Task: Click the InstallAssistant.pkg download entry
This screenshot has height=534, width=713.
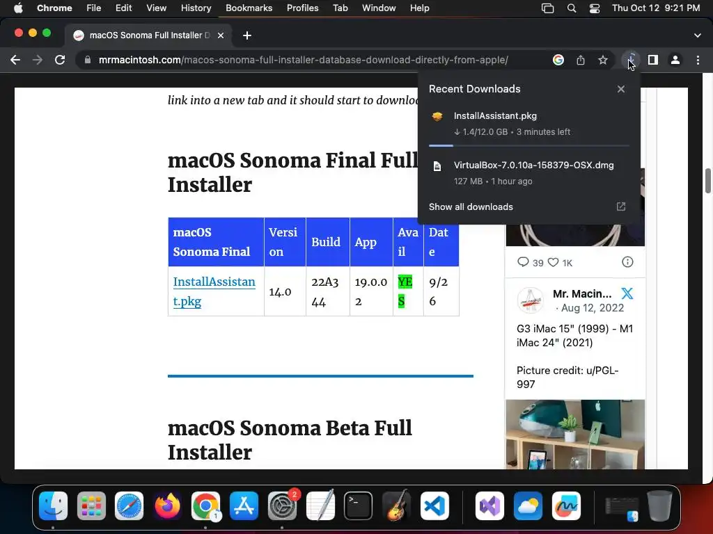Action: tap(529, 124)
